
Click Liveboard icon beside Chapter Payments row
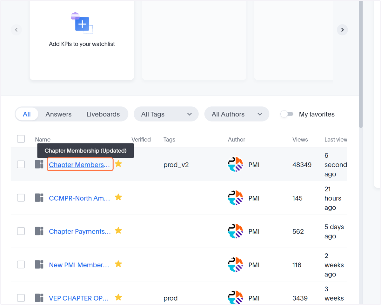[x=39, y=231]
